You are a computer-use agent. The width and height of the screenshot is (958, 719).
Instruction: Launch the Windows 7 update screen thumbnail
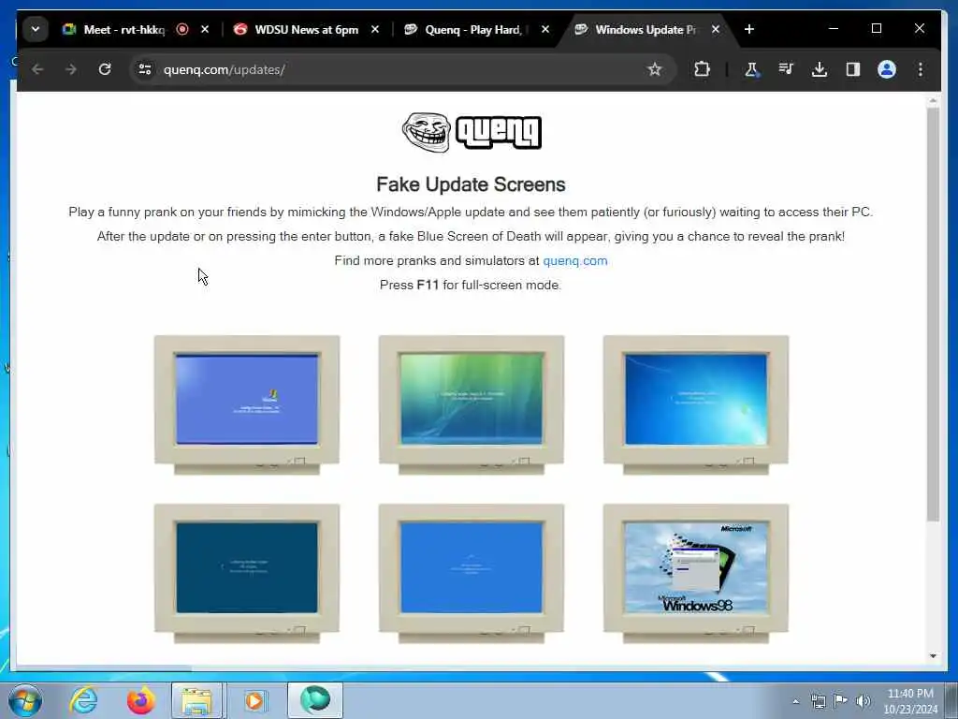pos(696,404)
